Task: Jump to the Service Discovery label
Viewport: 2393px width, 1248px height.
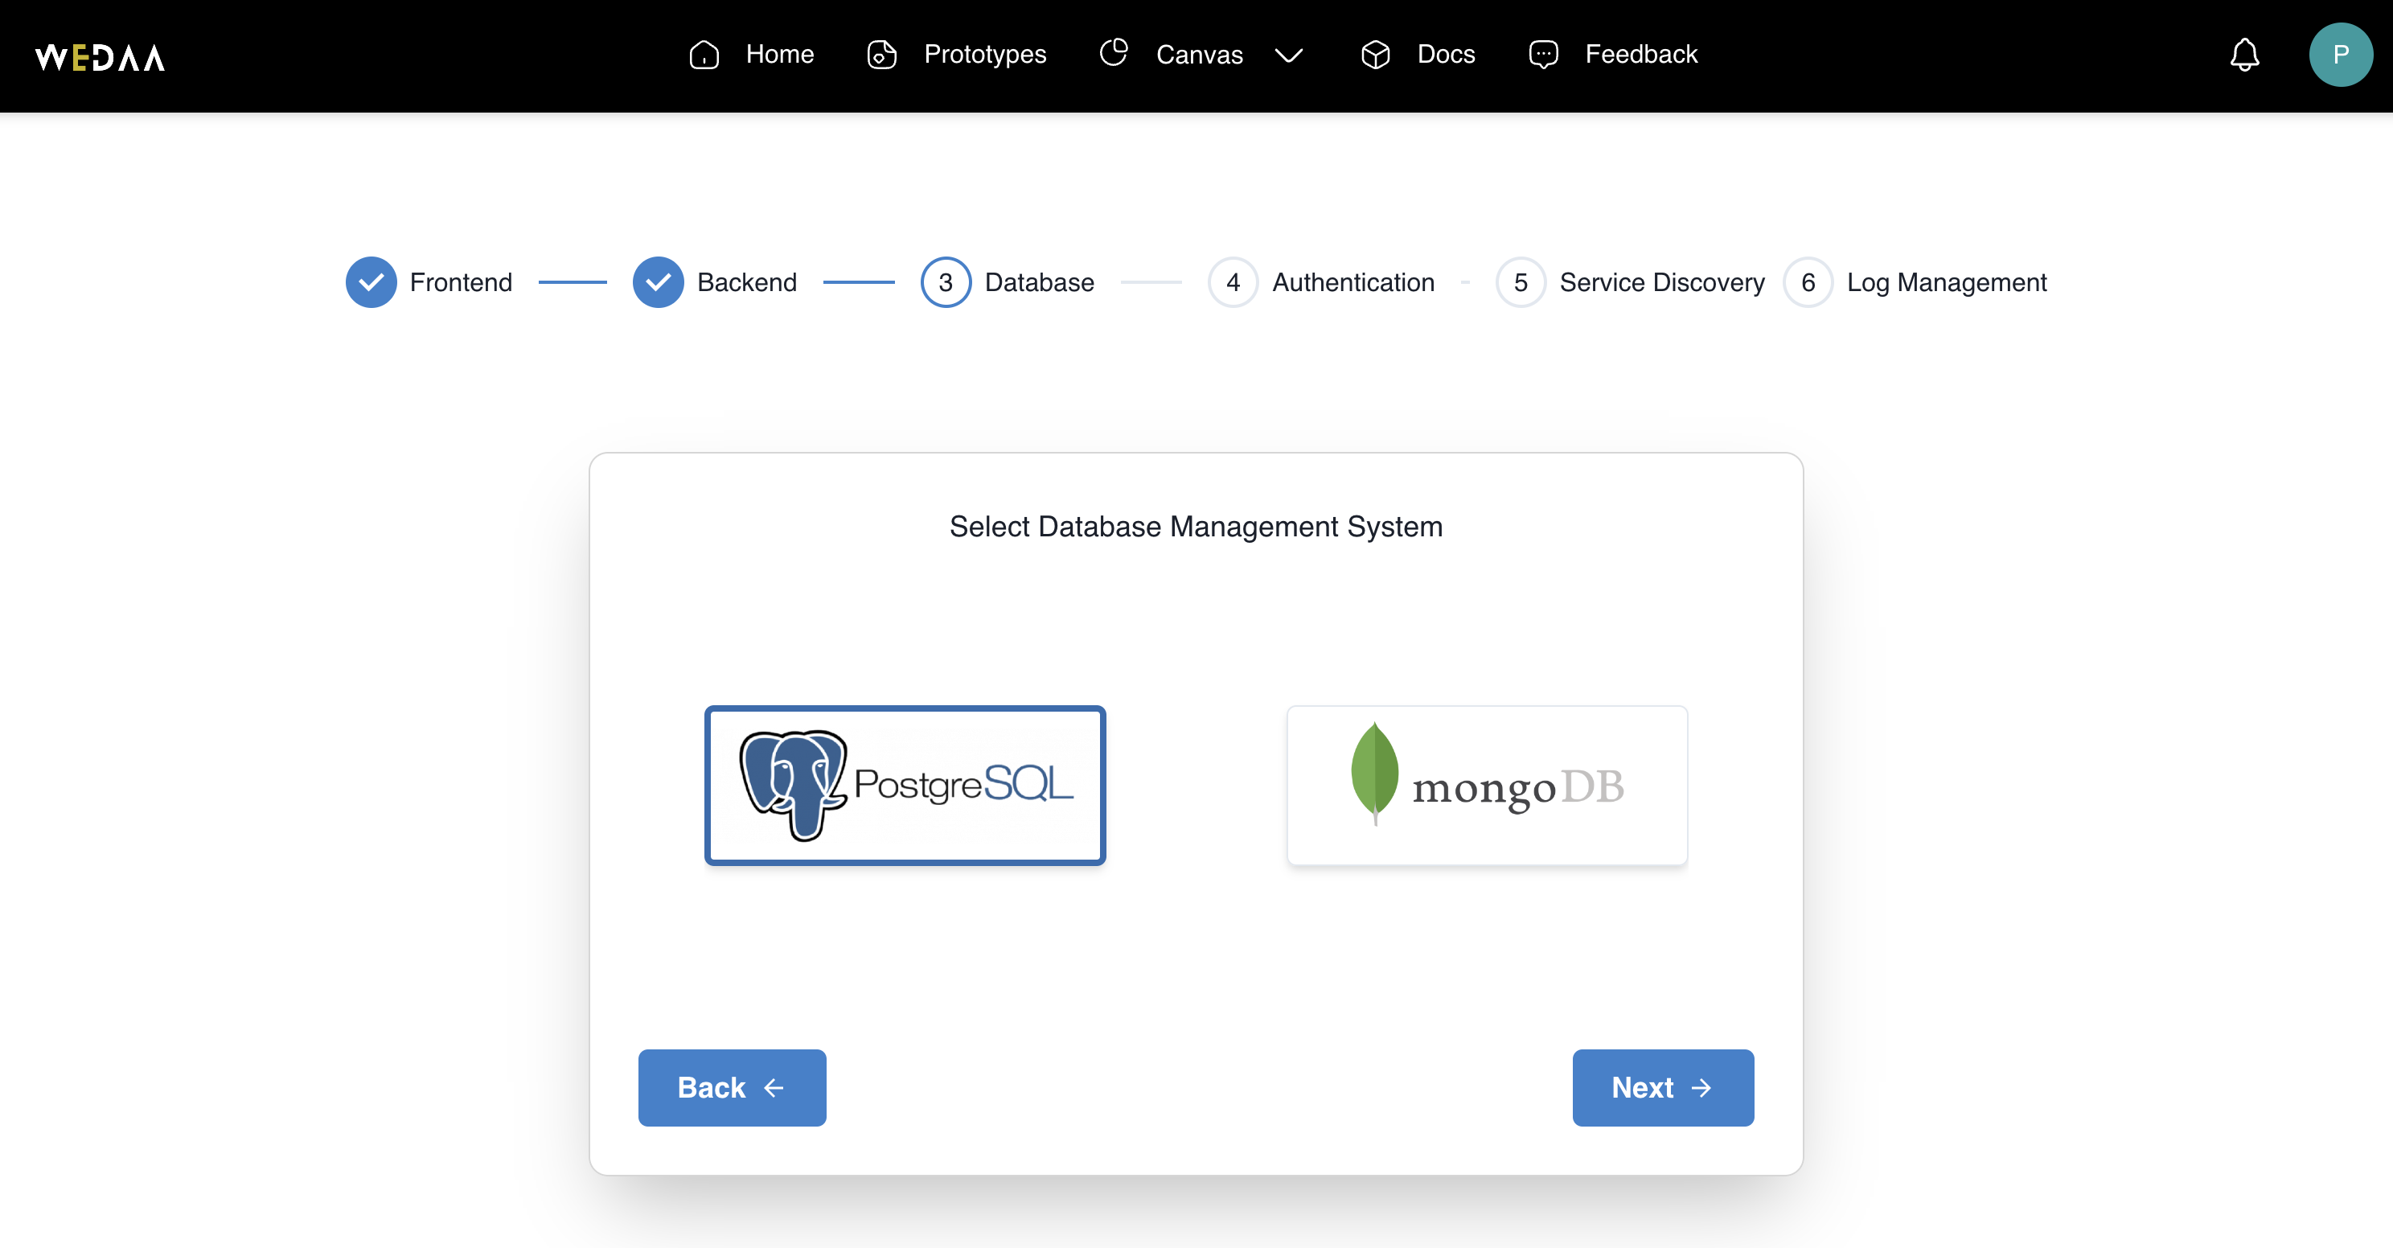Action: tap(1661, 282)
